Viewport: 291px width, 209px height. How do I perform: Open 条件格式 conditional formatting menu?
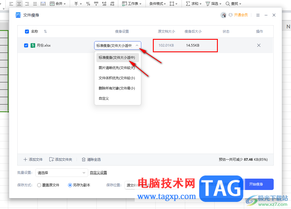click(157, 4)
